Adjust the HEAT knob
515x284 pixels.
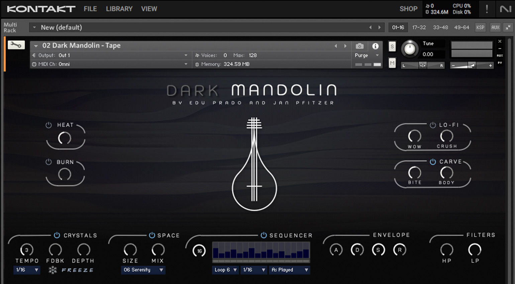click(x=65, y=138)
